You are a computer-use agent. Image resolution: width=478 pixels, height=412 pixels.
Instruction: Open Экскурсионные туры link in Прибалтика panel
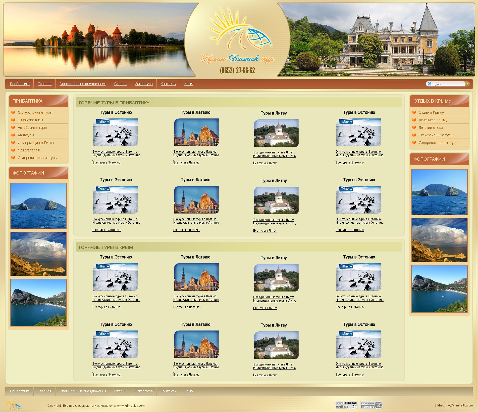[x=35, y=112]
